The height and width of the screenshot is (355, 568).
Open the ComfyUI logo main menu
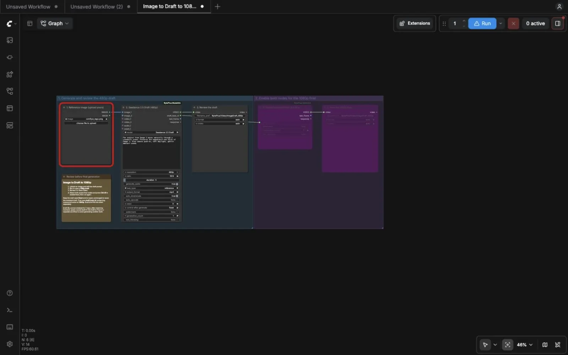10,23
